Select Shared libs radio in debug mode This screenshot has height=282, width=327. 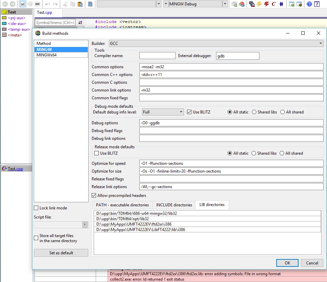(x=254, y=112)
